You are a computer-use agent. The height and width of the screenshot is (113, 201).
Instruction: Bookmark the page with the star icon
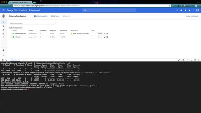coord(169,6)
